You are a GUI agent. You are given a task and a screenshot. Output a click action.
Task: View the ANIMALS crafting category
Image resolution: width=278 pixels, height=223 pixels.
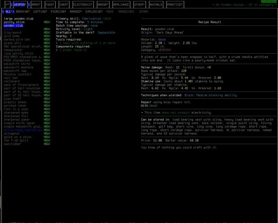156,4
